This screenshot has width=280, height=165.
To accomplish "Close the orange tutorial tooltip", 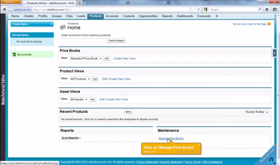I will (199, 145).
